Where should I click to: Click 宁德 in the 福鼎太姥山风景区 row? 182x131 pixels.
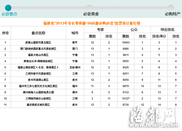point(75,55)
